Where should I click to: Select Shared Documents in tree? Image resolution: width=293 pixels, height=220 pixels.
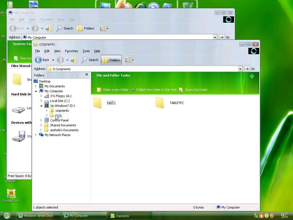point(63,125)
